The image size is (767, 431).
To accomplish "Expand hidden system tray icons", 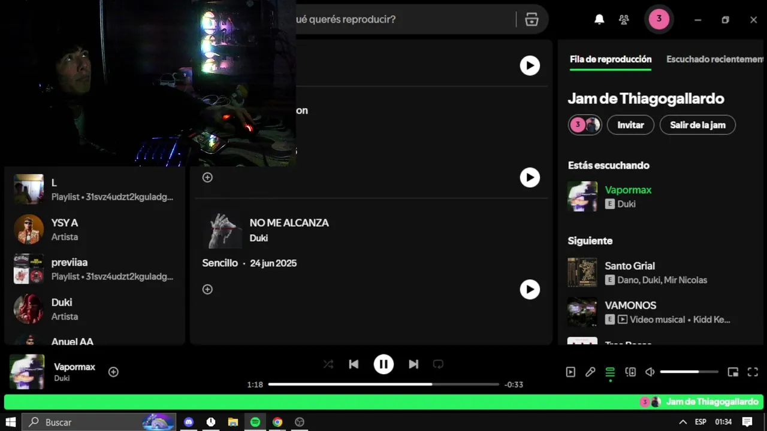I will pos(683,422).
